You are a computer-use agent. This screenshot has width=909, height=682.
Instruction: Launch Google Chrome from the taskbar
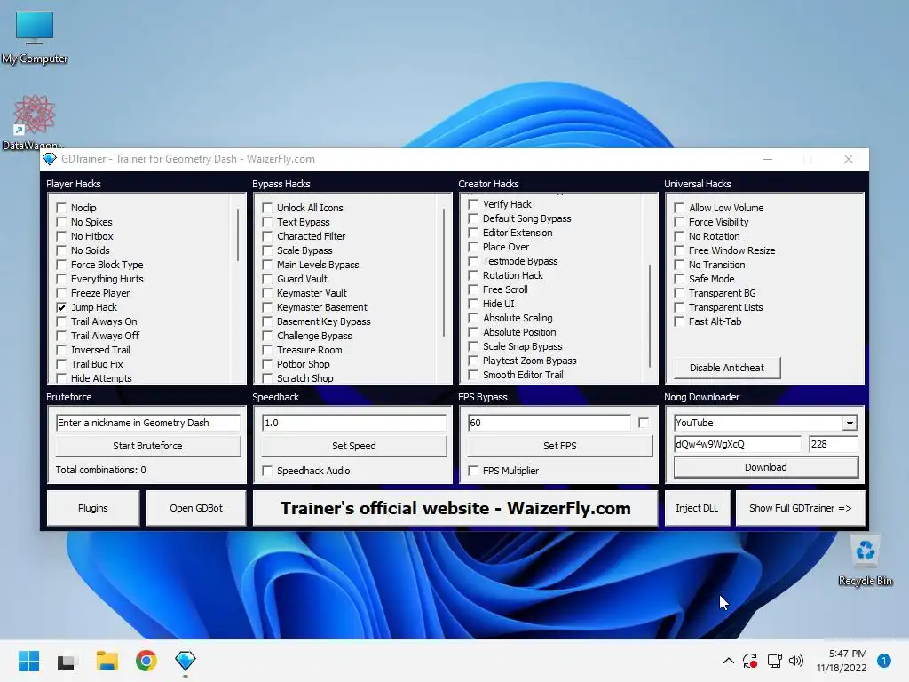tap(146, 661)
